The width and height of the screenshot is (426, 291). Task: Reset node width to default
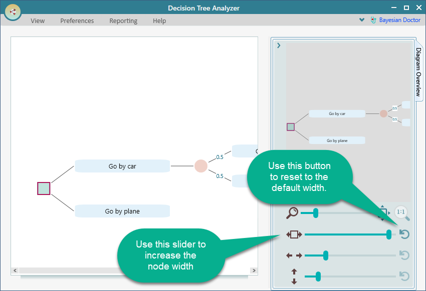click(404, 234)
